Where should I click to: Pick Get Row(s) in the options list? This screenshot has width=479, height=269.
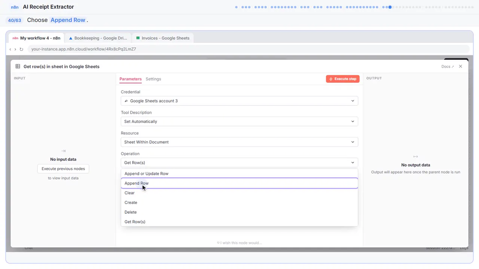point(239,222)
